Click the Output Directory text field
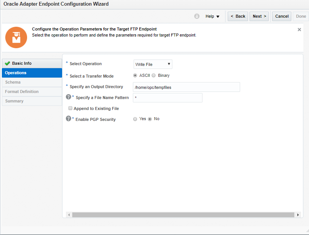The image size is (309, 235). click(x=186, y=87)
